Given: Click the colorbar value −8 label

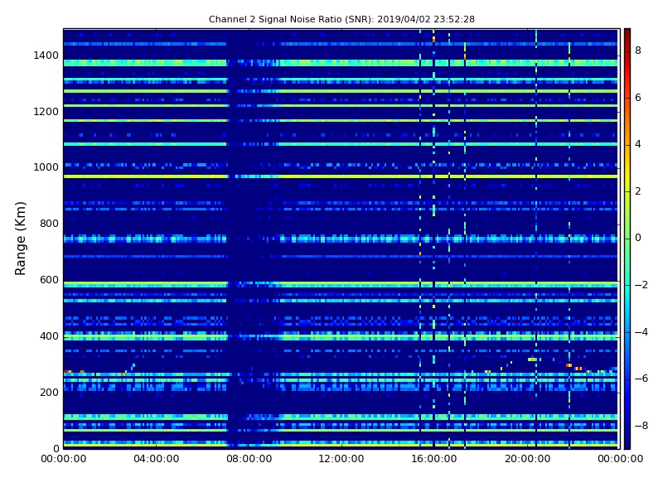Looking at the screenshot, I should (x=641, y=426).
